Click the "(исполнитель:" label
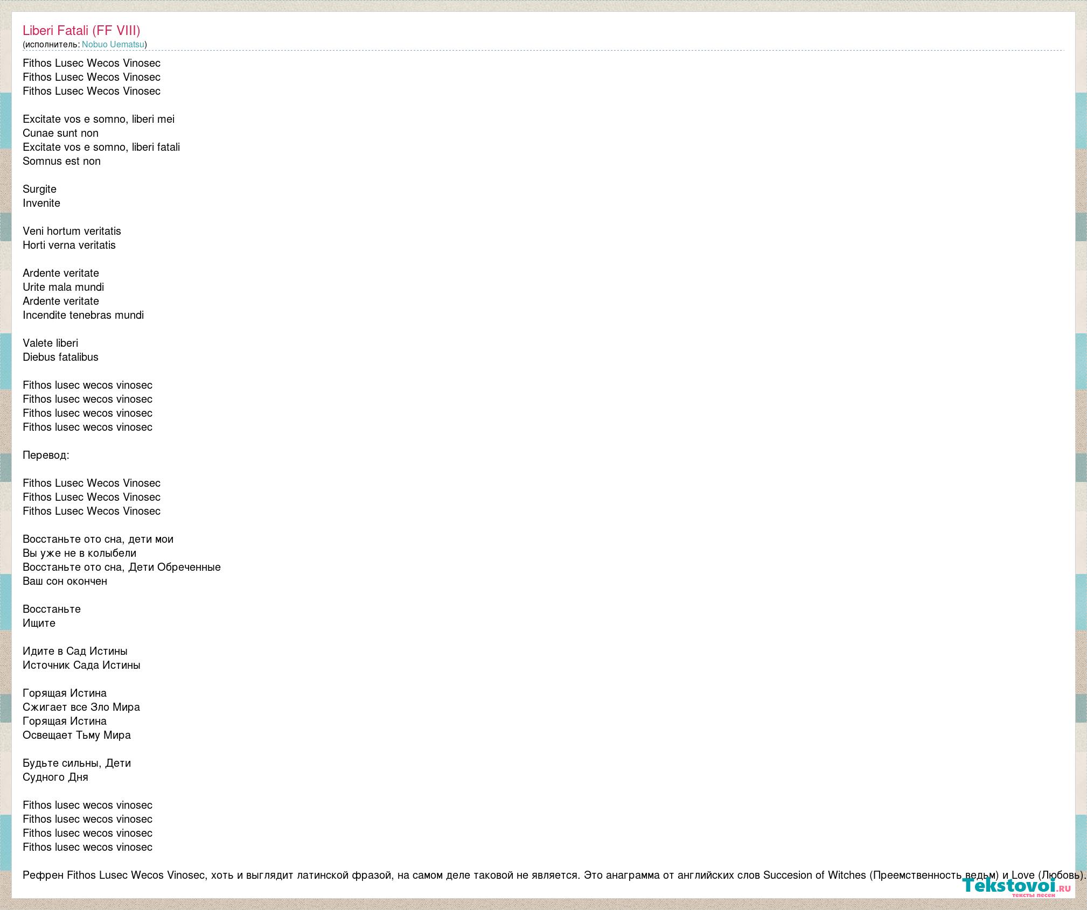Image resolution: width=1087 pixels, height=910 pixels. pos(51,45)
